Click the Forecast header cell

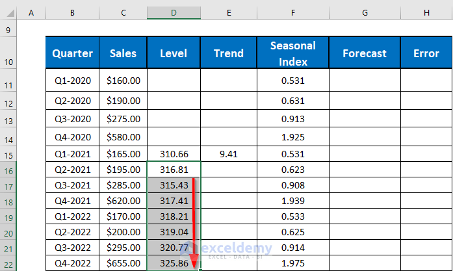(365, 54)
